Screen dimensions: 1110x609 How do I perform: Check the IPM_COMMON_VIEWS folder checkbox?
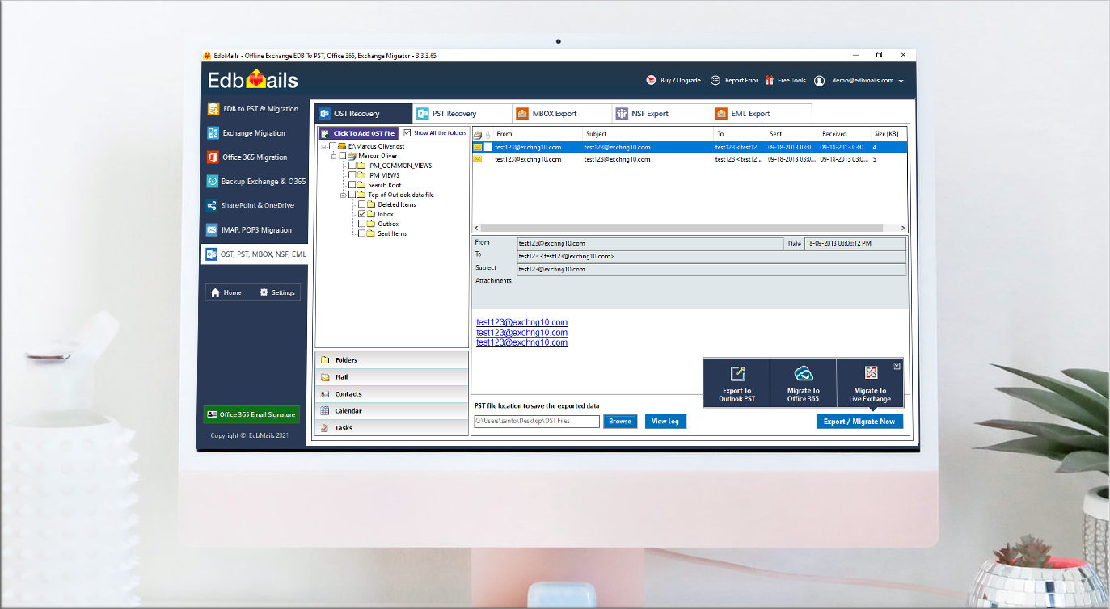coord(352,166)
